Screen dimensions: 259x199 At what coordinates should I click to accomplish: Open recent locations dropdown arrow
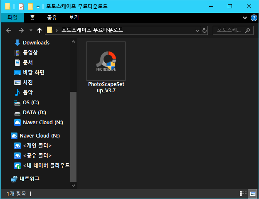tap(31, 30)
